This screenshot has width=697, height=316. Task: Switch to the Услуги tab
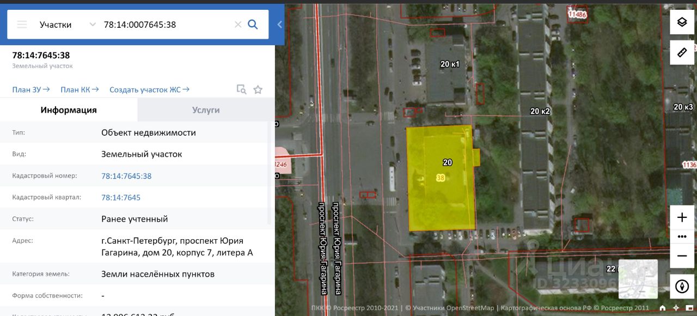pos(206,110)
